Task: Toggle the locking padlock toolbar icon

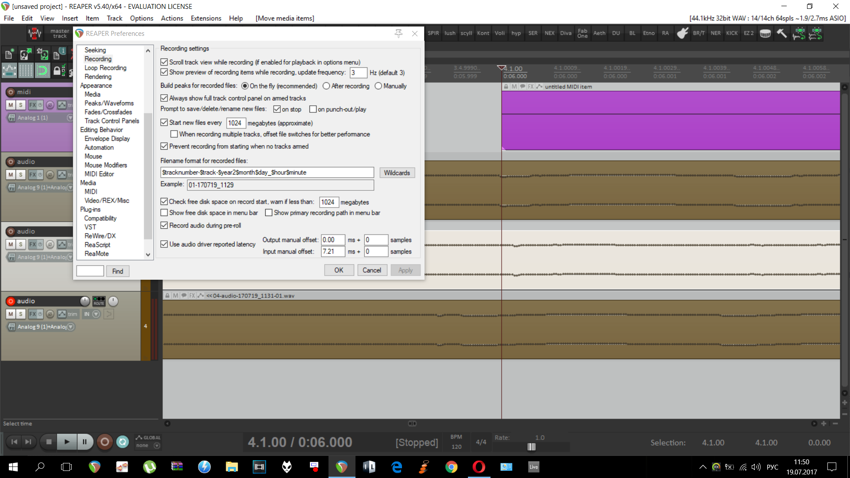Action: 58,70
